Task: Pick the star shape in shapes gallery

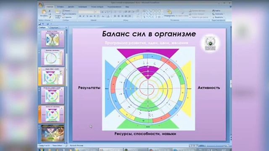Action: pos(159,17)
